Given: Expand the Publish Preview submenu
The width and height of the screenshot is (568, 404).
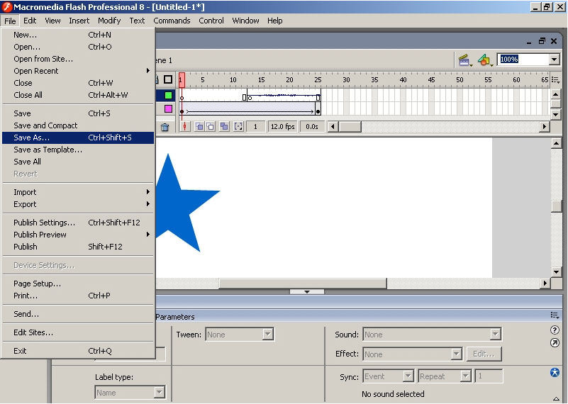Looking at the screenshot, I should [x=78, y=235].
